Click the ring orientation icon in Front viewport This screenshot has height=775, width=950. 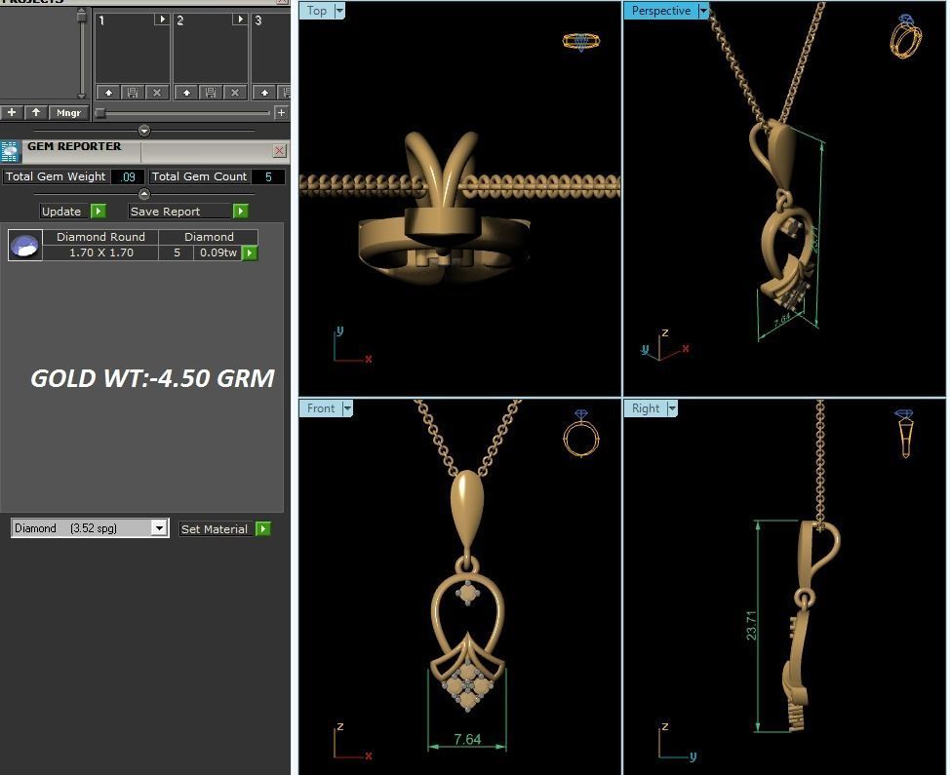tap(581, 434)
